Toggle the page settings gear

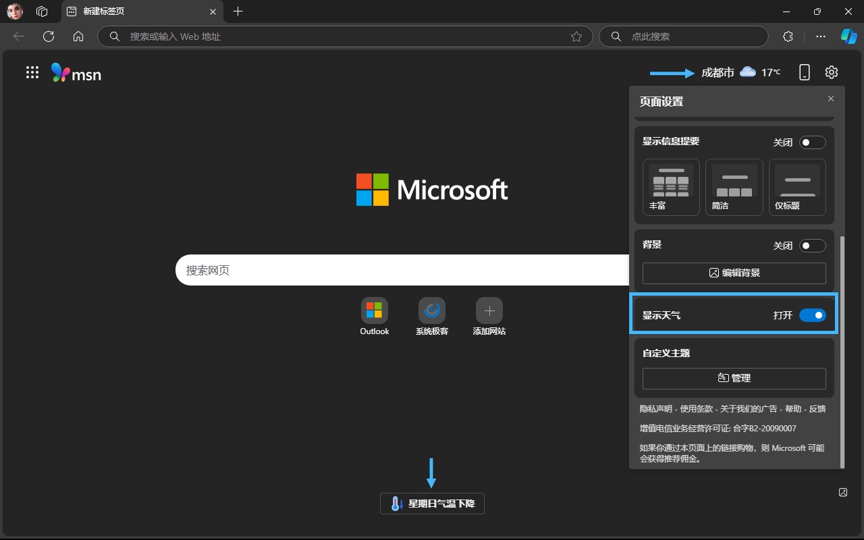click(x=832, y=72)
